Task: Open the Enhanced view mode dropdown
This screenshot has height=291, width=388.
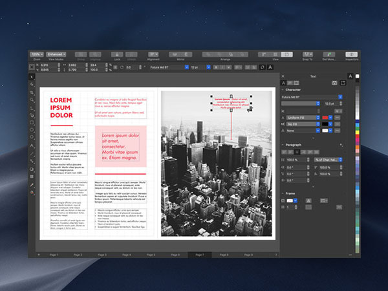Action: (56, 54)
